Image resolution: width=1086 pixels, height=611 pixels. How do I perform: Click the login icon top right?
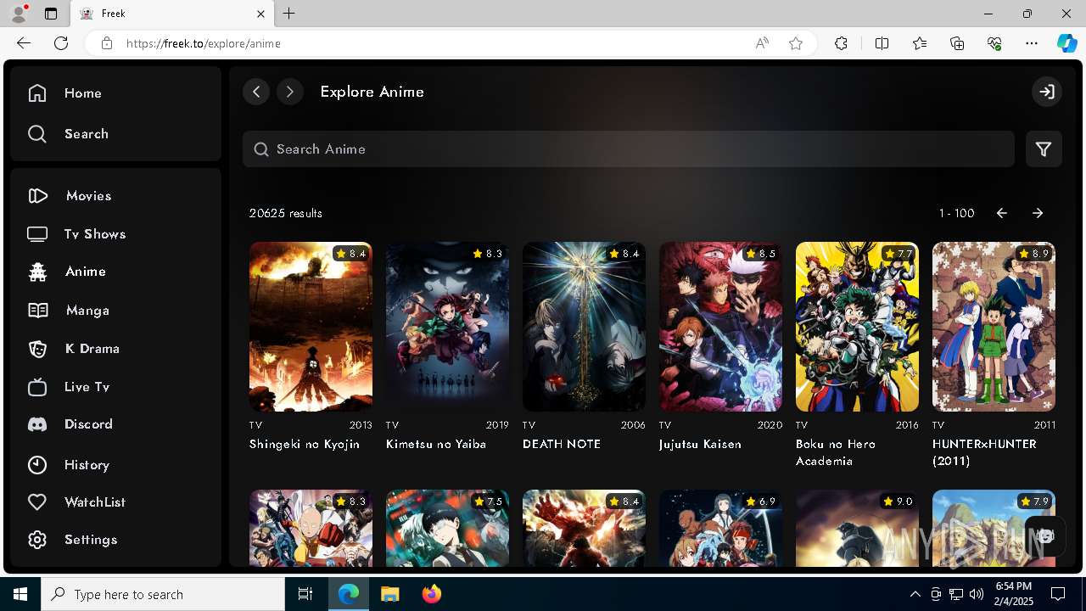click(x=1047, y=92)
